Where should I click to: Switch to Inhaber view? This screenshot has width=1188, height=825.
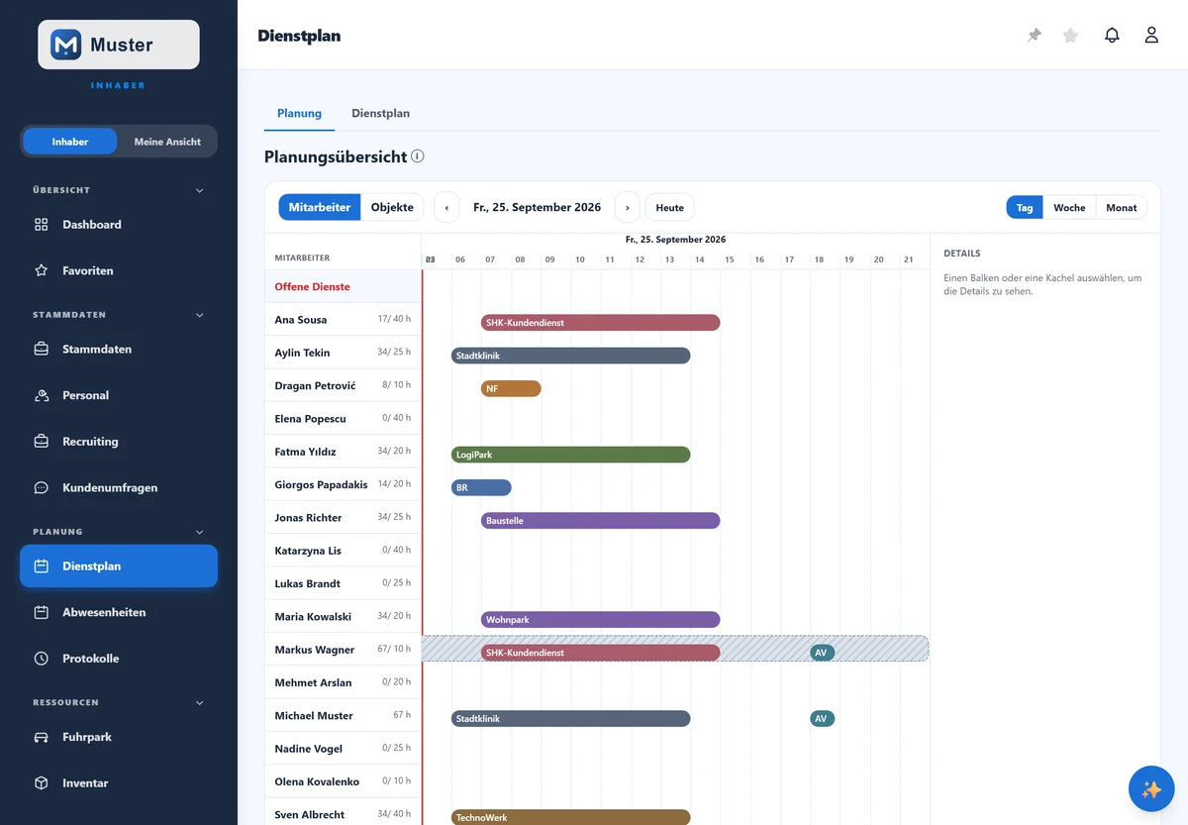coord(70,142)
